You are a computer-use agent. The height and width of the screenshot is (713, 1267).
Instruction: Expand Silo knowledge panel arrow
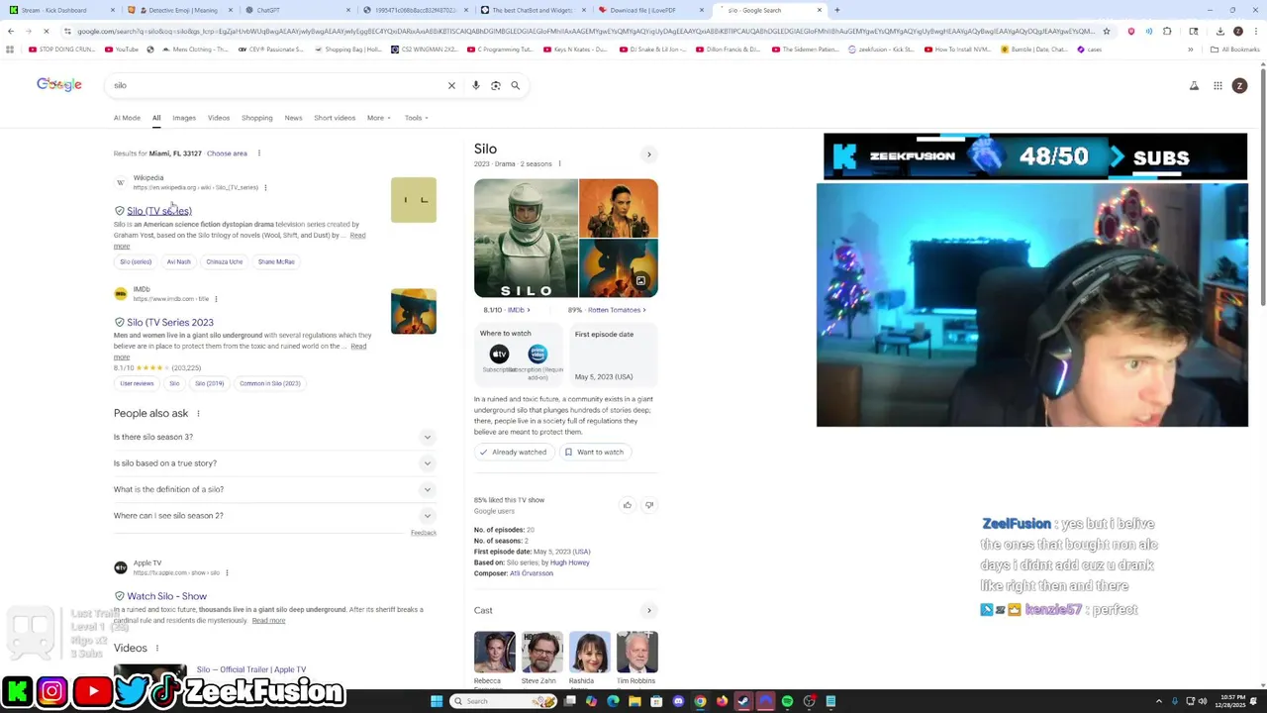[x=649, y=154]
